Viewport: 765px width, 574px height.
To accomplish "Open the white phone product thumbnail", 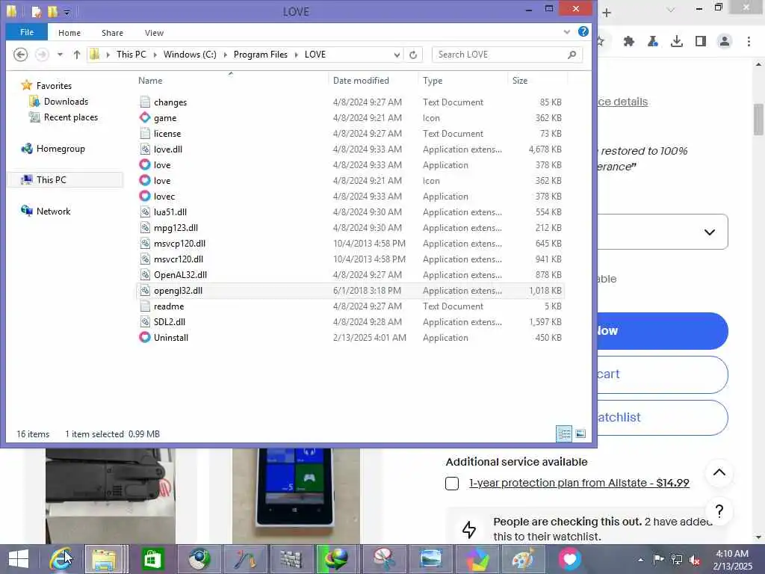I will click(296, 496).
